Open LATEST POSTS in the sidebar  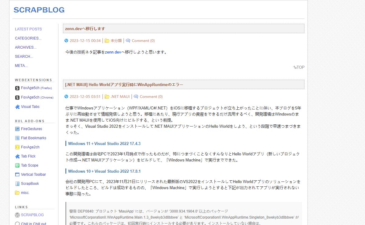point(28,29)
